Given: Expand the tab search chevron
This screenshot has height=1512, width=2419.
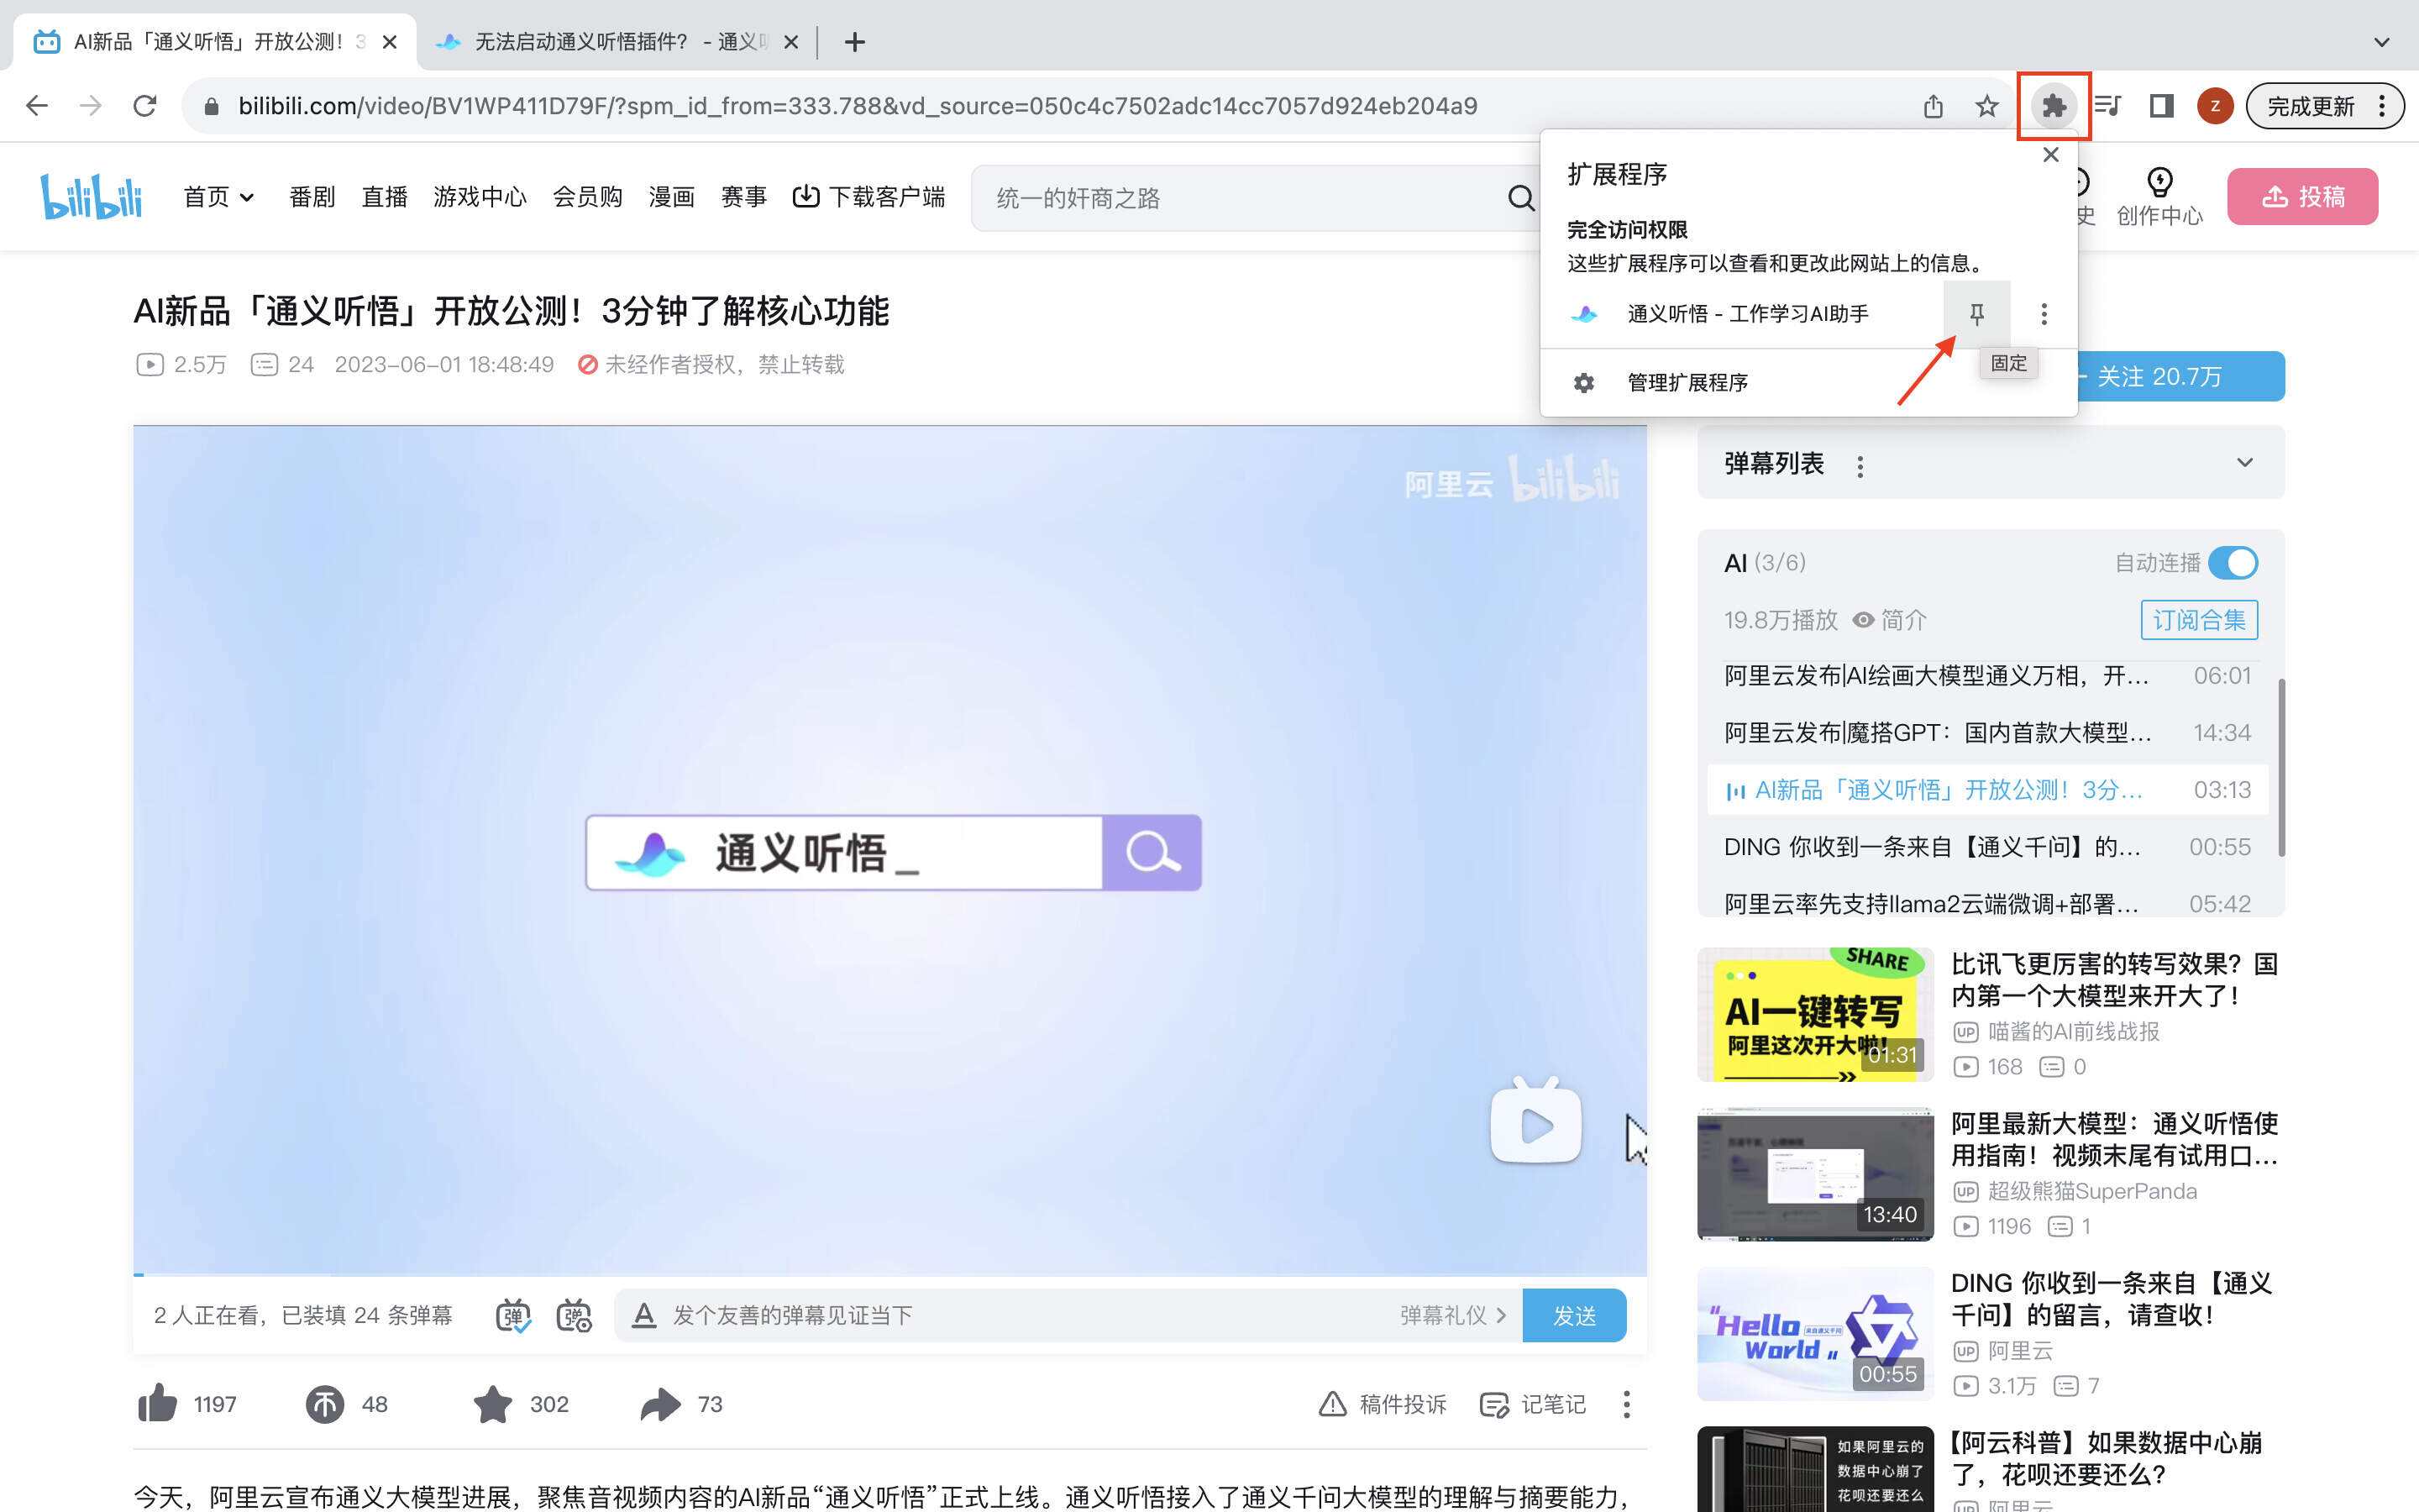Looking at the screenshot, I should [2381, 42].
